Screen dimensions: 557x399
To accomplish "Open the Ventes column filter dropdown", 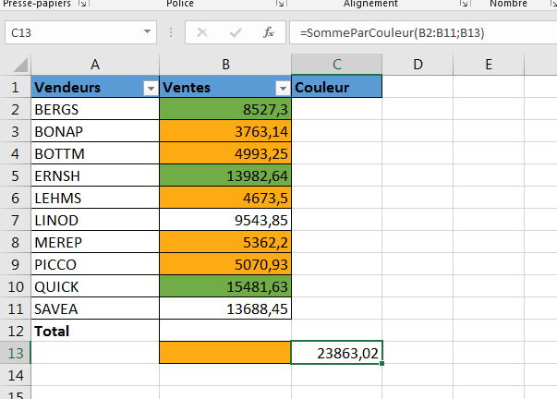I will [283, 88].
